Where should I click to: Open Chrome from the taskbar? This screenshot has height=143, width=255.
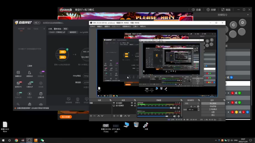16,140
